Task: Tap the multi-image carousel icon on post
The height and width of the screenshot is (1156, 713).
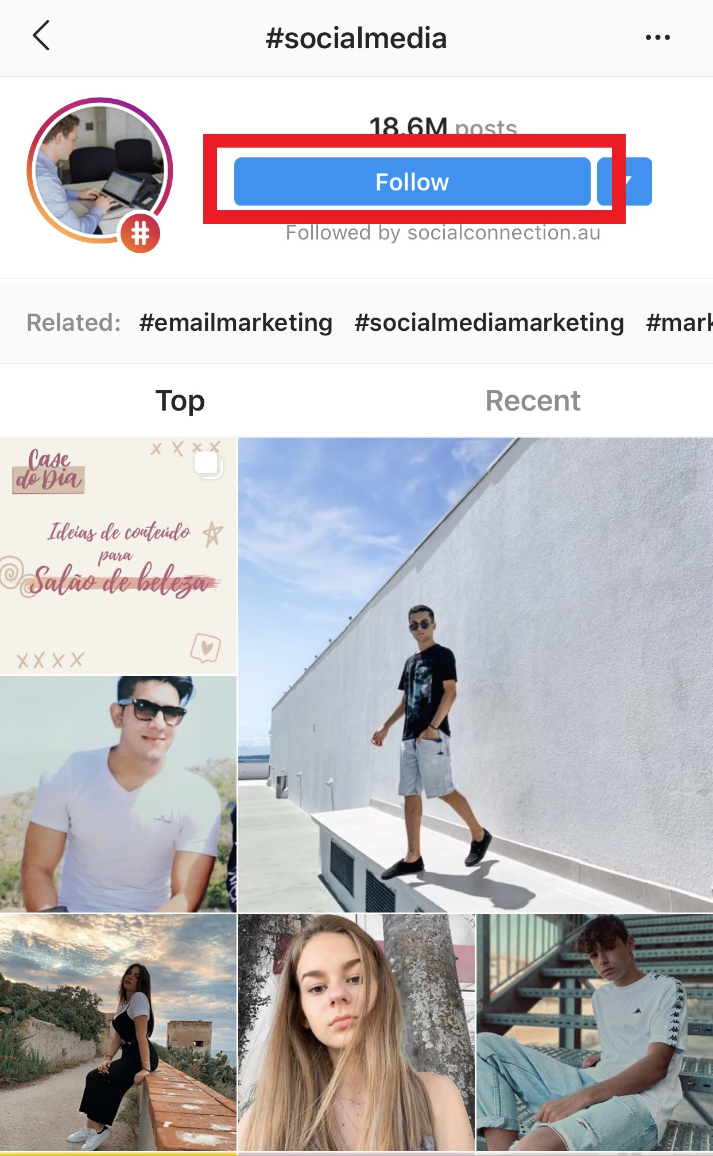Action: [208, 465]
